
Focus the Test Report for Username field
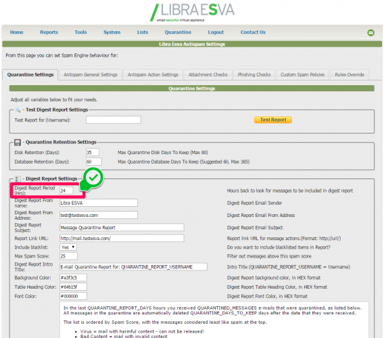pos(114,120)
